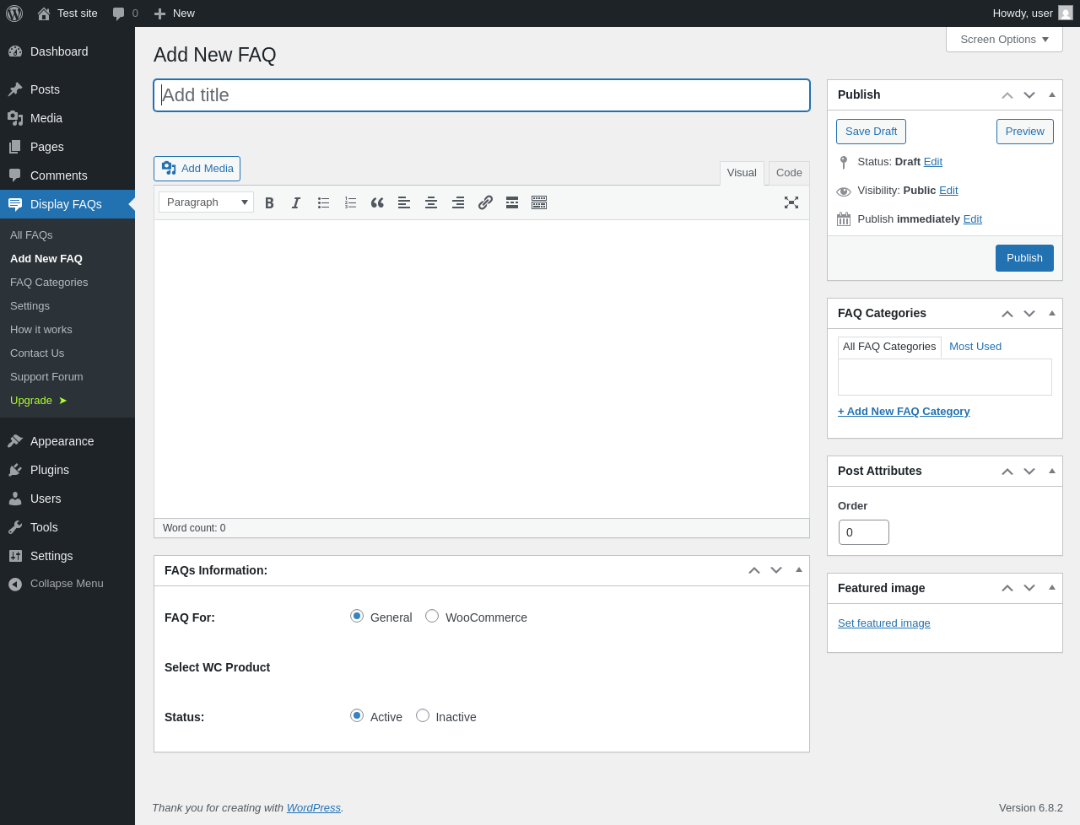
Task: Click Set featured image link
Action: (884, 623)
